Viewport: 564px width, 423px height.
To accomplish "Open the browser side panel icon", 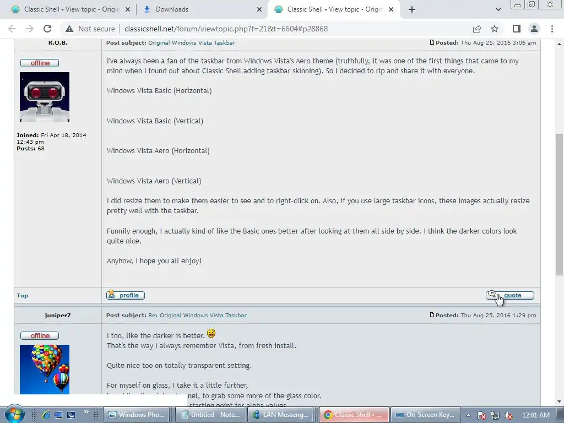I will (x=517, y=29).
